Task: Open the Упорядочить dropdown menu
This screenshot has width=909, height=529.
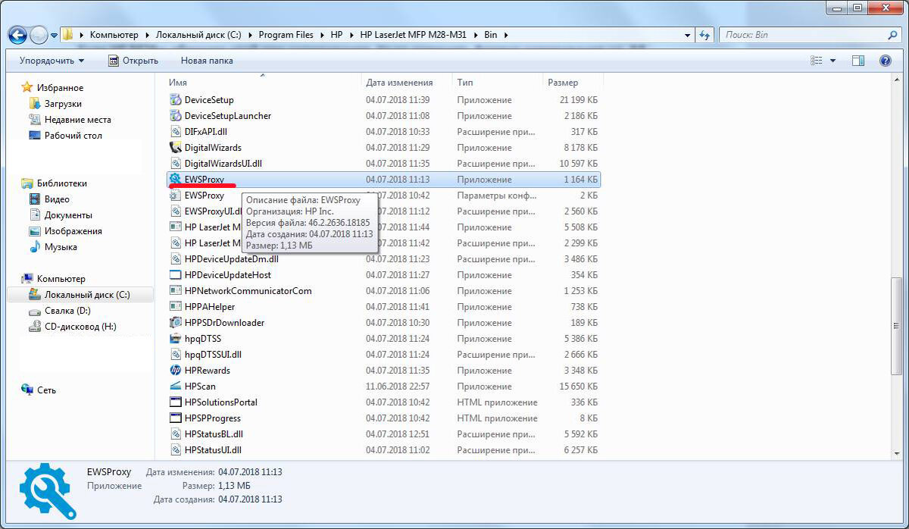Action: [52, 61]
